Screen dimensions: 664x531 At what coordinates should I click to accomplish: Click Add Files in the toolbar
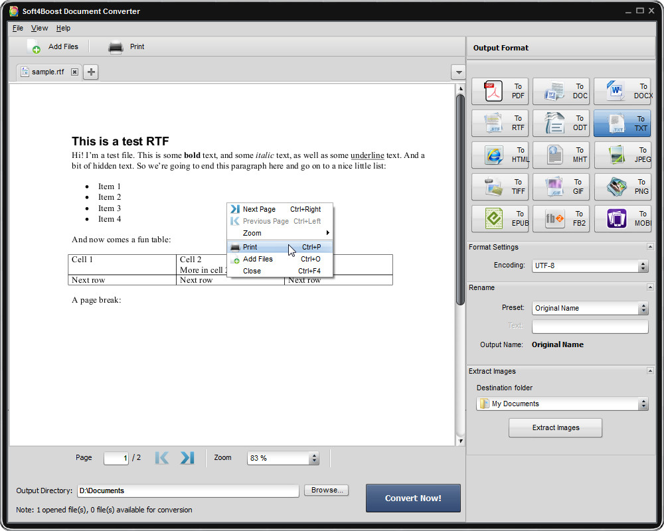[x=53, y=46]
